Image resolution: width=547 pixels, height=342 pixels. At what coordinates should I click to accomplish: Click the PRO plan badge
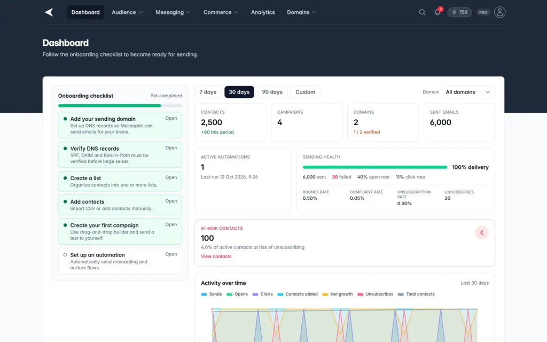pos(483,12)
